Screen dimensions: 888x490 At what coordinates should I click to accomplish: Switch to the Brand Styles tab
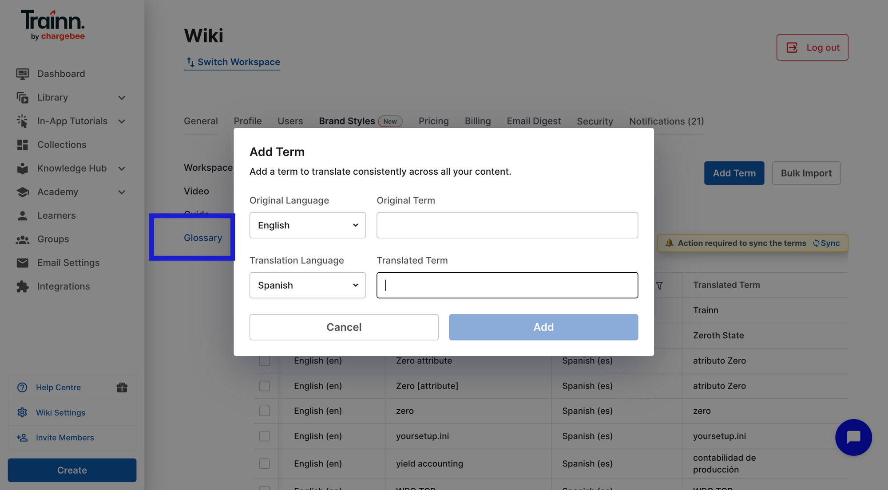(x=347, y=121)
